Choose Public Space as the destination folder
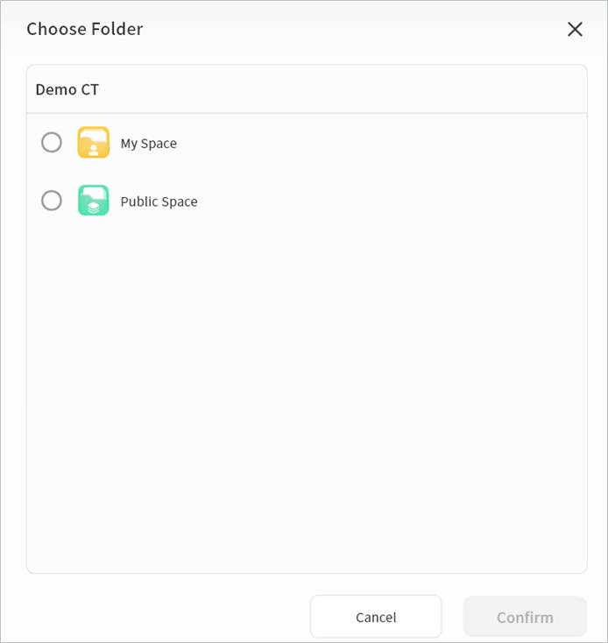Screen dimensions: 608x643 [x=52, y=201]
